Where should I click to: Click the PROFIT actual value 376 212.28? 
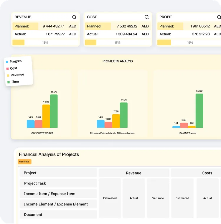(x=201, y=34)
